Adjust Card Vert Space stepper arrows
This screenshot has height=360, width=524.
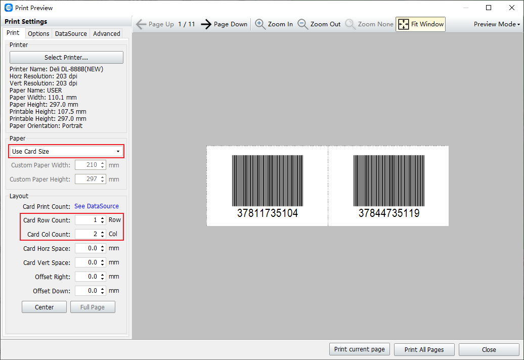(103, 262)
